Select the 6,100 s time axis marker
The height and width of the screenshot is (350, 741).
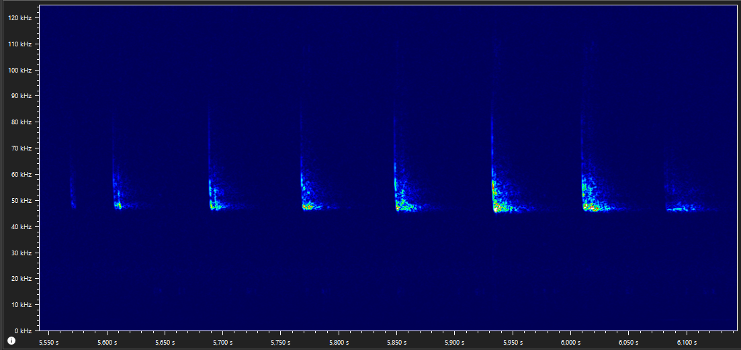[x=687, y=342]
